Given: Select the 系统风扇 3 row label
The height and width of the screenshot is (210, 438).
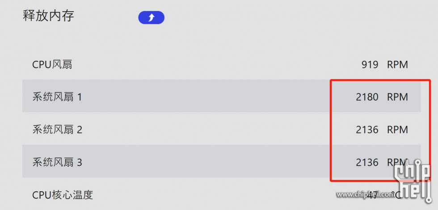Looking at the screenshot, I should [57, 162].
